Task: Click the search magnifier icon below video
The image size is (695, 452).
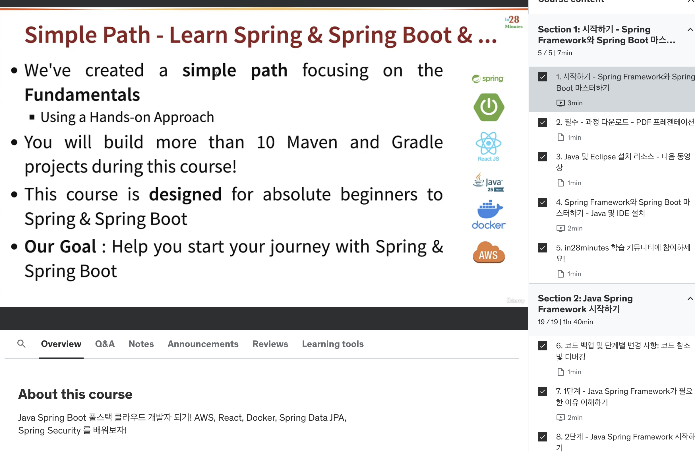Action: pyautogui.click(x=21, y=344)
